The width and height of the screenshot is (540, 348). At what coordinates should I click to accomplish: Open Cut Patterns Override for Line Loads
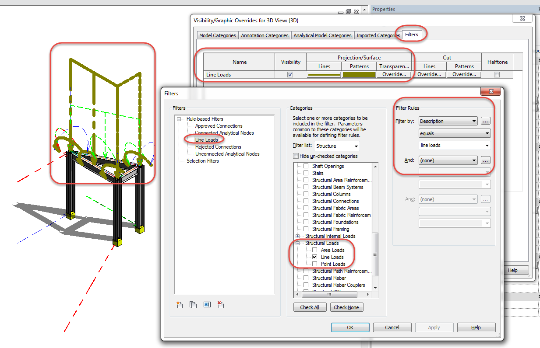(x=463, y=74)
